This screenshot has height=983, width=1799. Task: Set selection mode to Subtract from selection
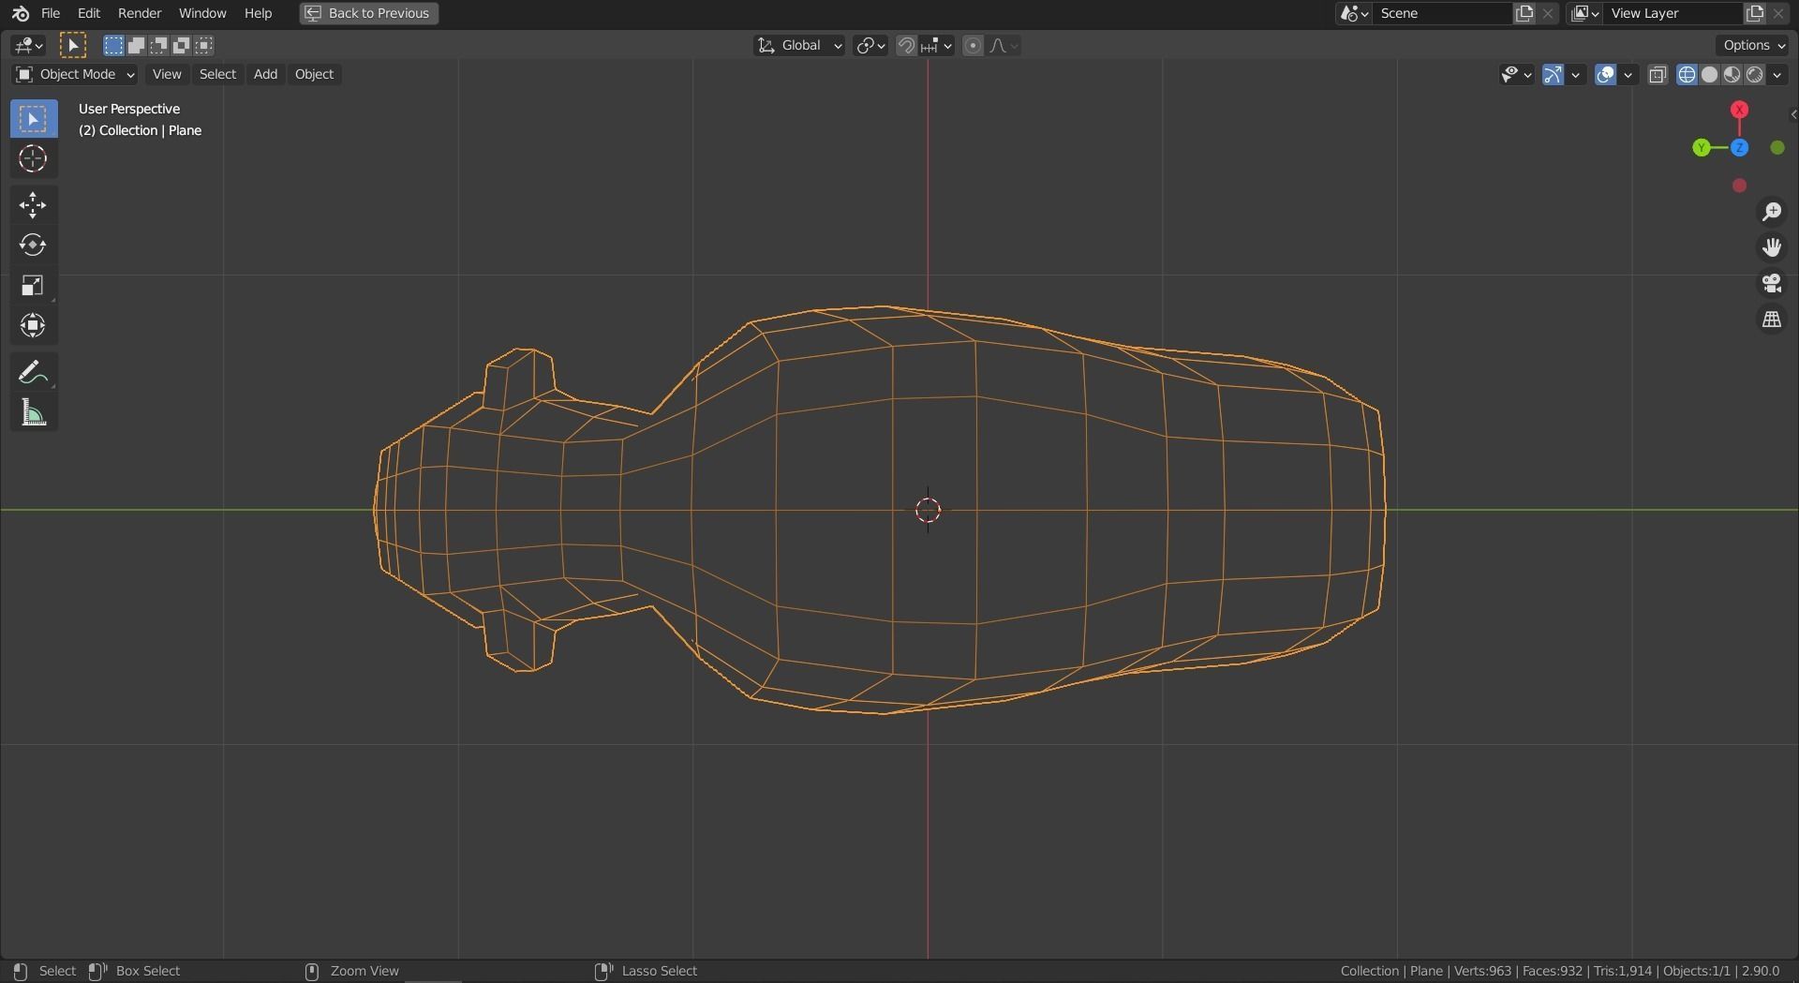[x=158, y=45]
